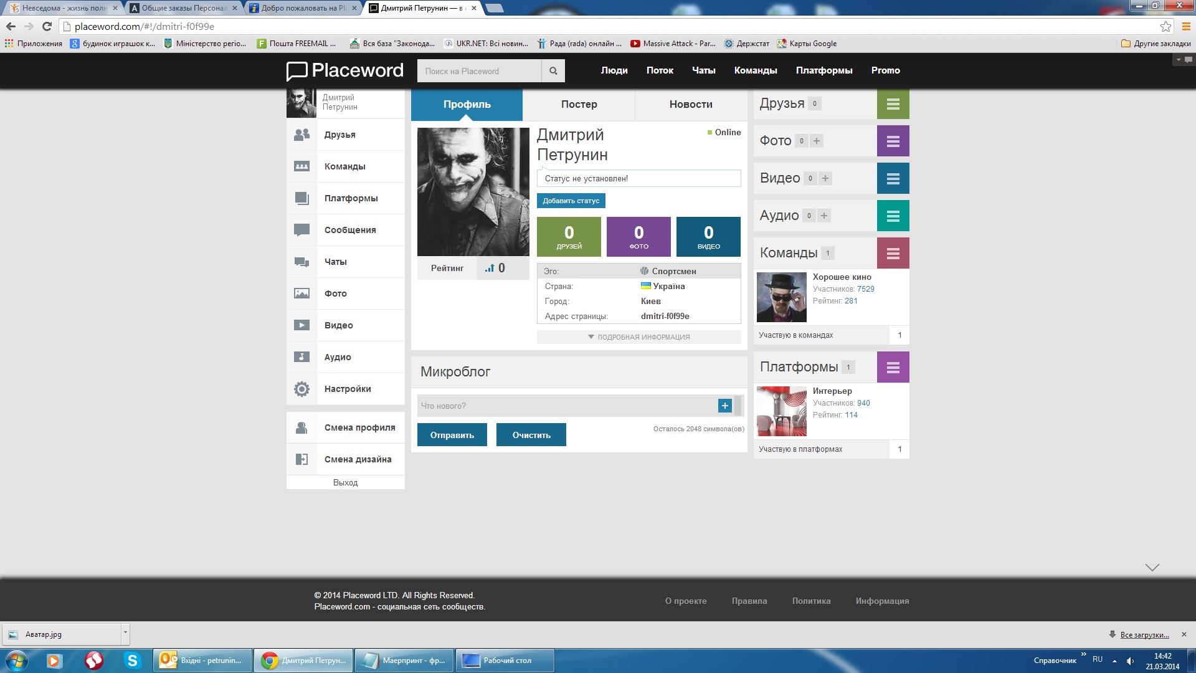This screenshot has height=673, width=1196.
Task: Open Хорошее кино team link
Action: [x=842, y=277]
